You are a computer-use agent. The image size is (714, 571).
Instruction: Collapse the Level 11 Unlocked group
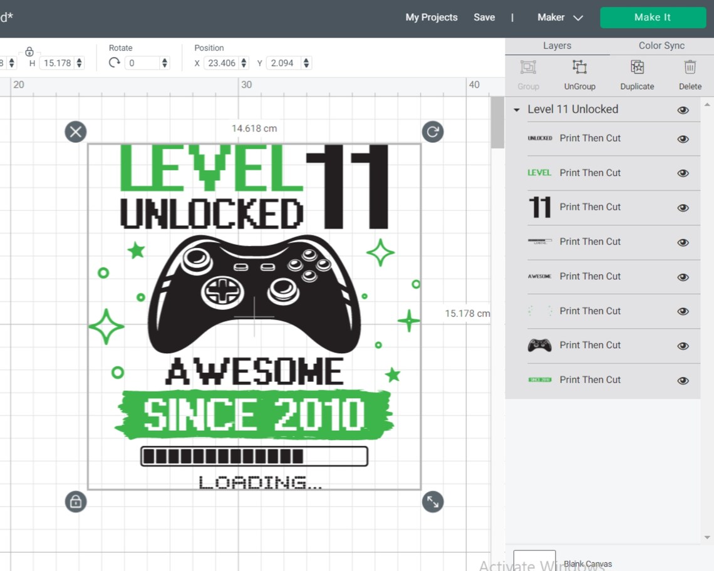516,110
